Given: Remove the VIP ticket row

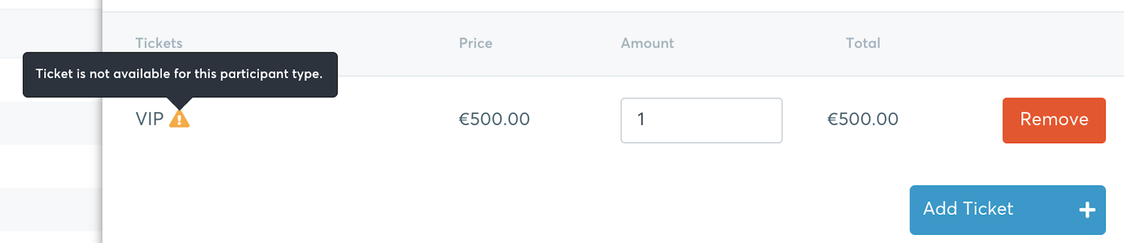Looking at the screenshot, I should pyautogui.click(x=1054, y=120).
